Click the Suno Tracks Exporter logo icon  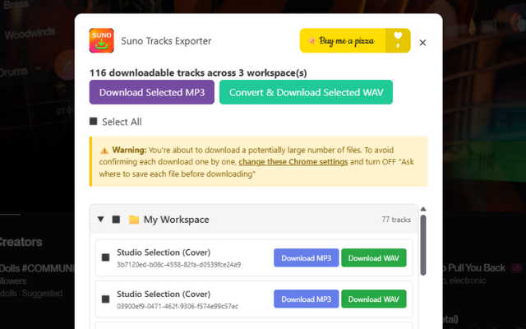point(101,40)
